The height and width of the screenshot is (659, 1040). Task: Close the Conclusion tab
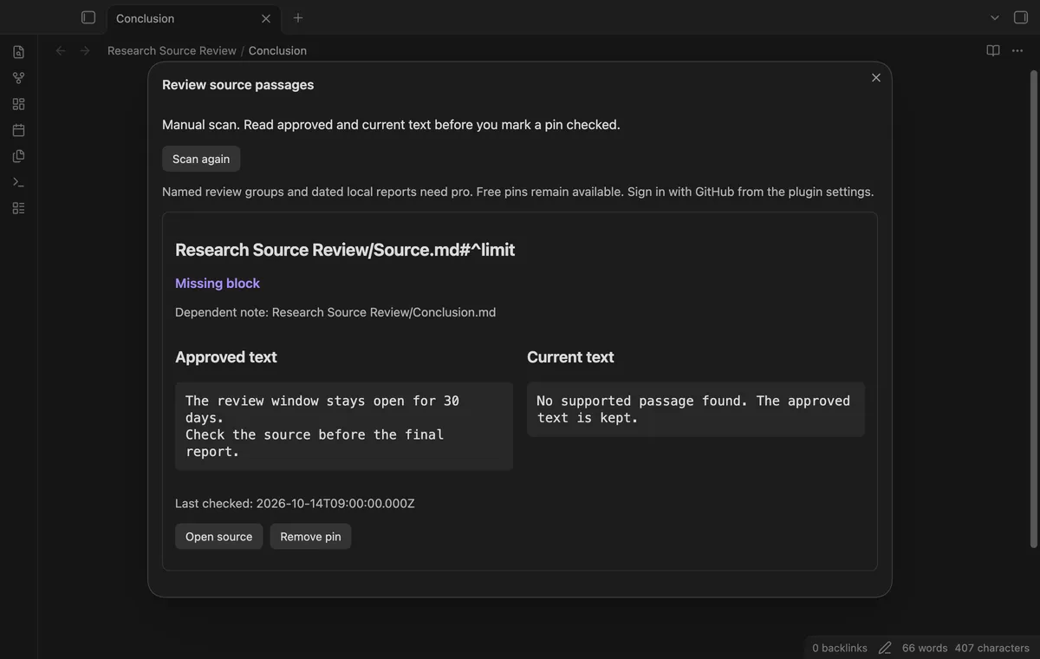tap(266, 18)
